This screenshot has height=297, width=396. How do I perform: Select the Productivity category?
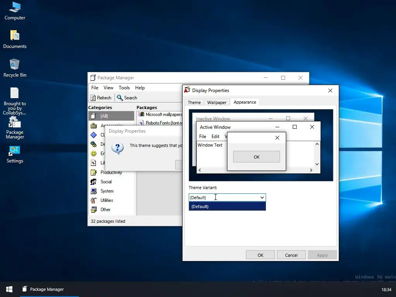(111, 172)
